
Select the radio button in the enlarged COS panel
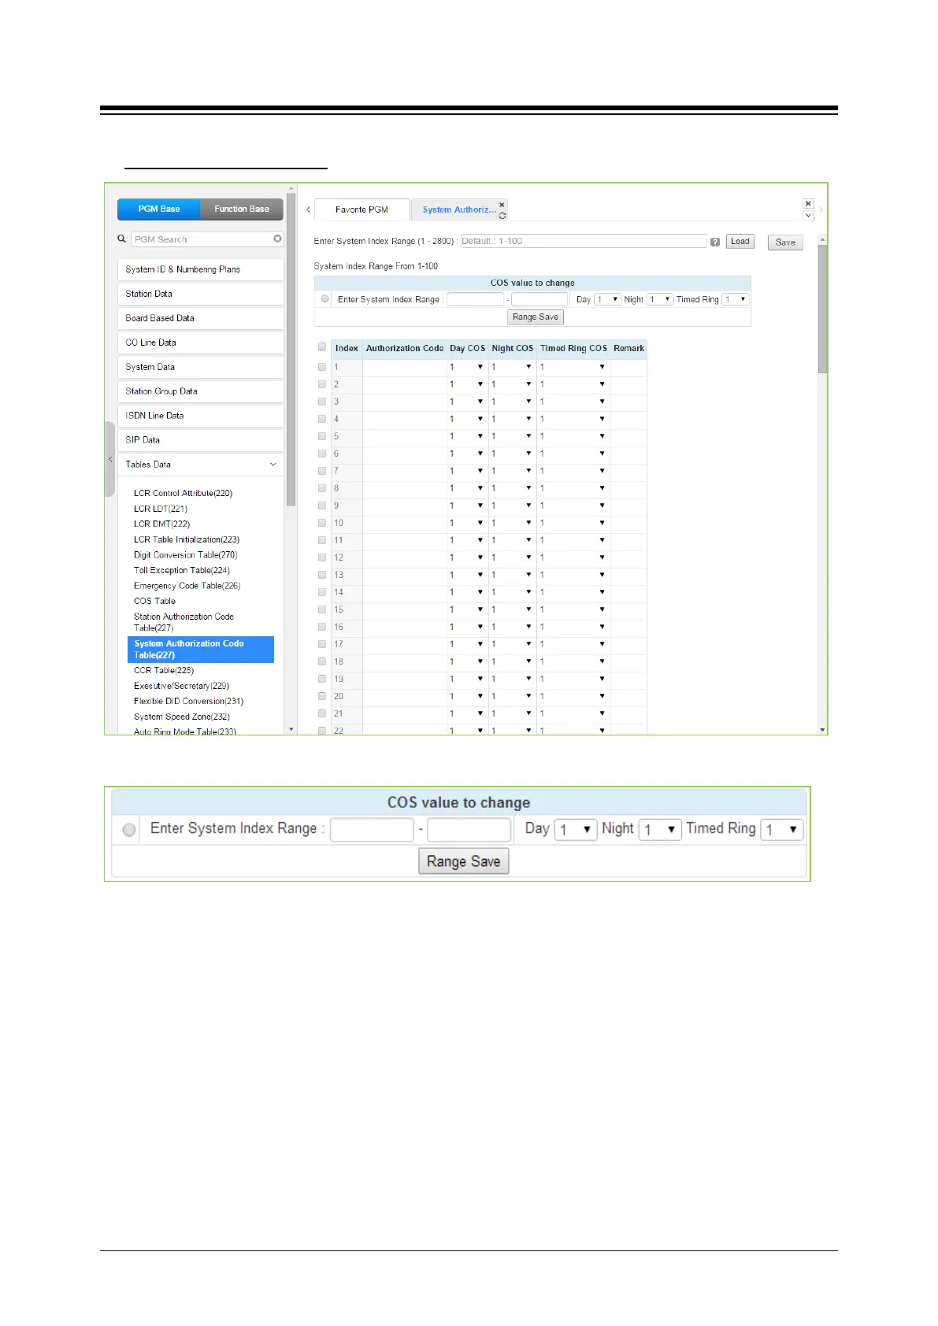pyautogui.click(x=129, y=829)
